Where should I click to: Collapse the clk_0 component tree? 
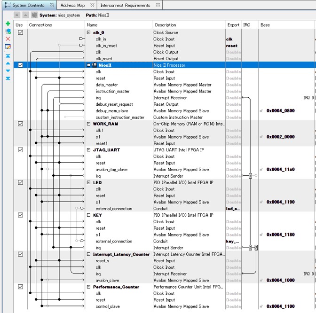click(88, 32)
